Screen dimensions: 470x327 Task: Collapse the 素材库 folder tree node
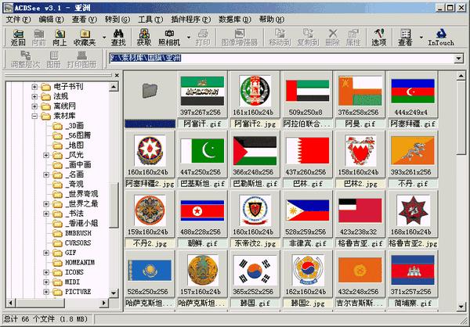tap(34, 116)
